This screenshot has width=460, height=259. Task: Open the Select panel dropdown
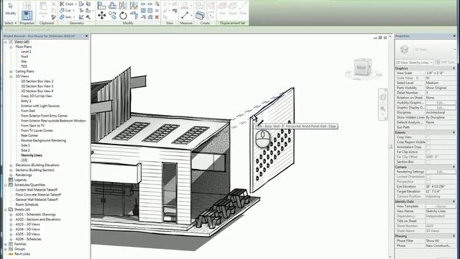click(x=10, y=23)
